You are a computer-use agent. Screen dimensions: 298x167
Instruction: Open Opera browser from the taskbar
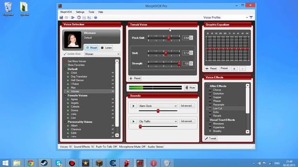coord(154,163)
